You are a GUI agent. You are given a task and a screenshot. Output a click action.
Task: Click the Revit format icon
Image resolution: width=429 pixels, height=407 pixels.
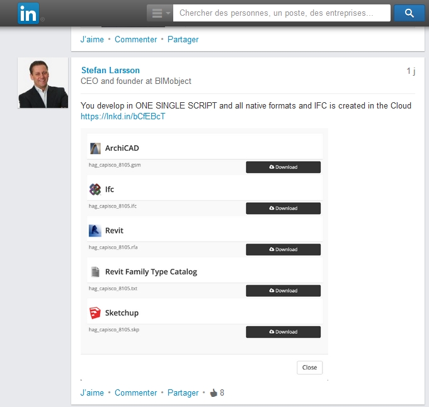(x=95, y=230)
